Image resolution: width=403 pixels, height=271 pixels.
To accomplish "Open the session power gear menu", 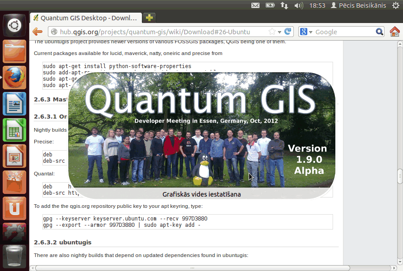I will tap(396, 5).
